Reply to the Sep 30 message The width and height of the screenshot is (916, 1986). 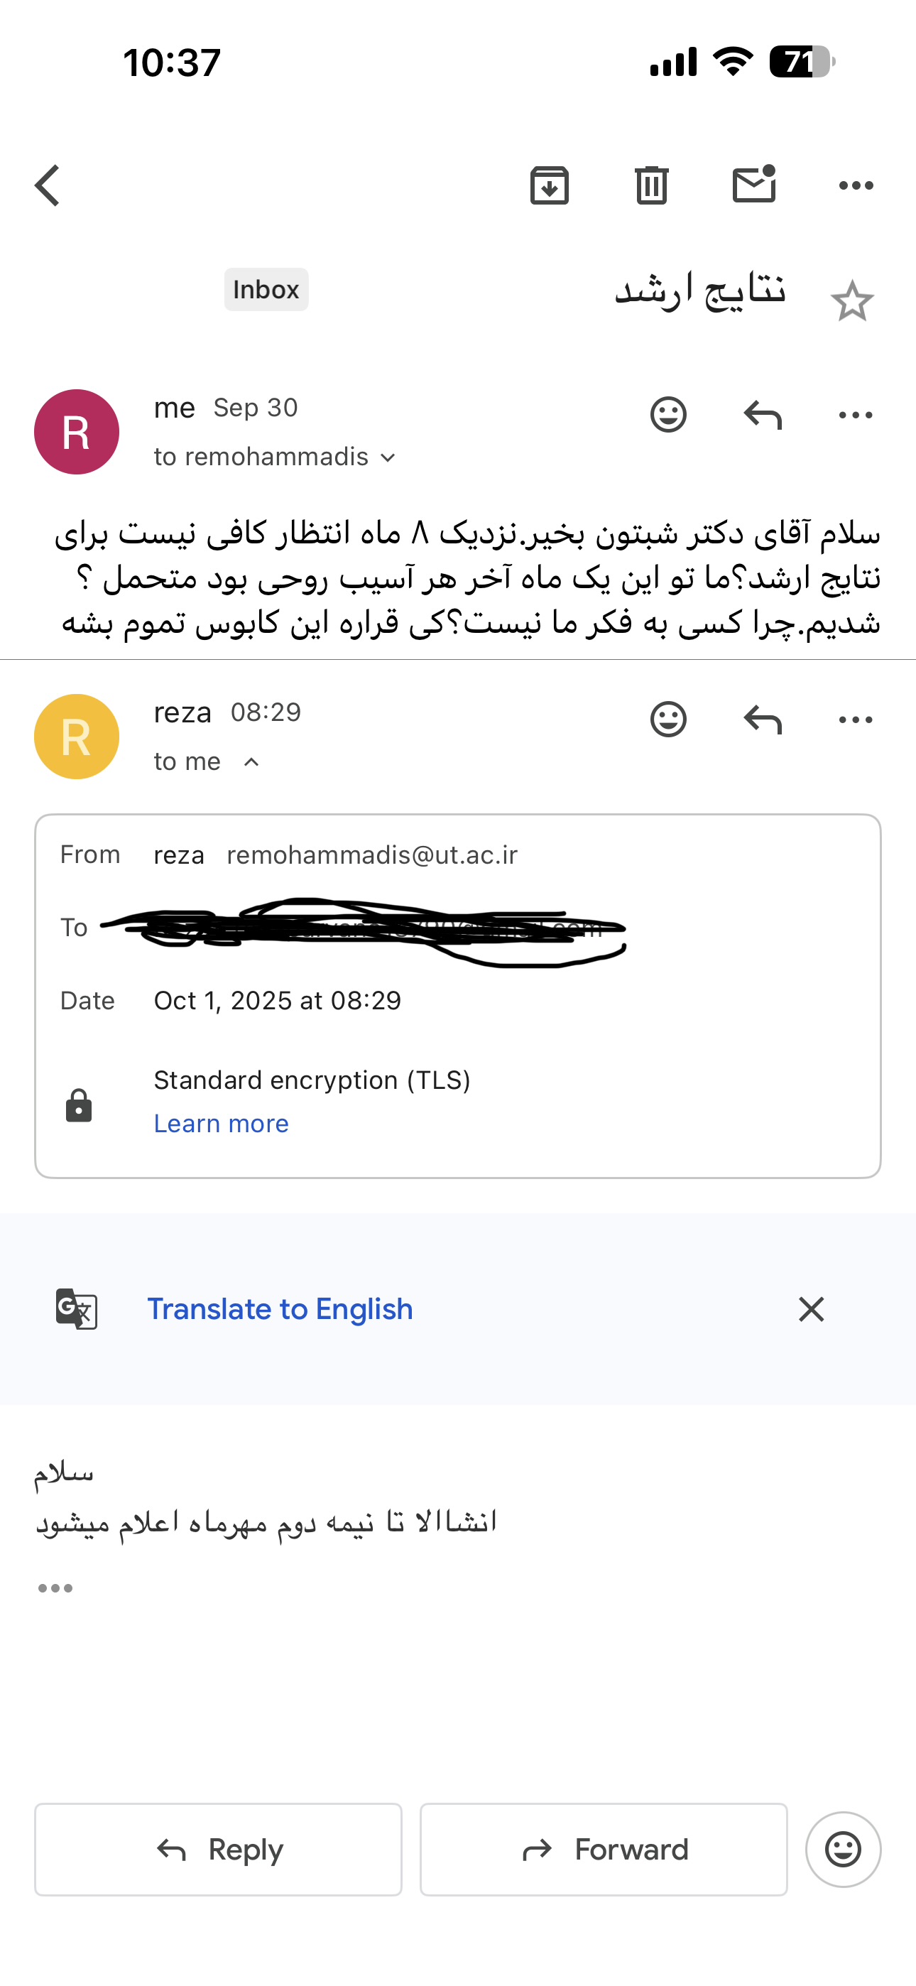763,415
